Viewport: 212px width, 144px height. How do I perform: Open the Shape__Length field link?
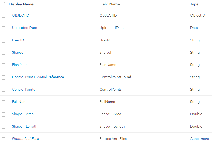coord(25,126)
